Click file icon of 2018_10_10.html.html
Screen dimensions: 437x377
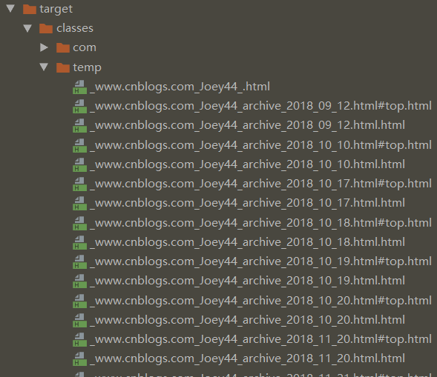79,164
